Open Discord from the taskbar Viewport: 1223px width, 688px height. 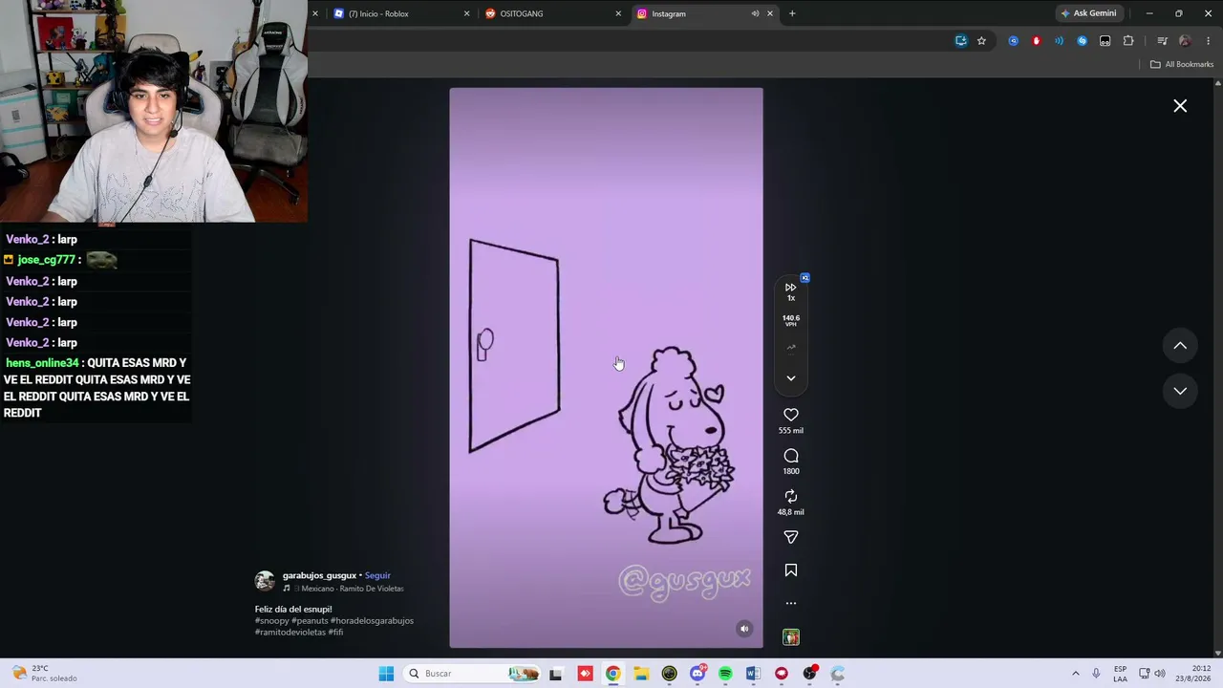697,674
